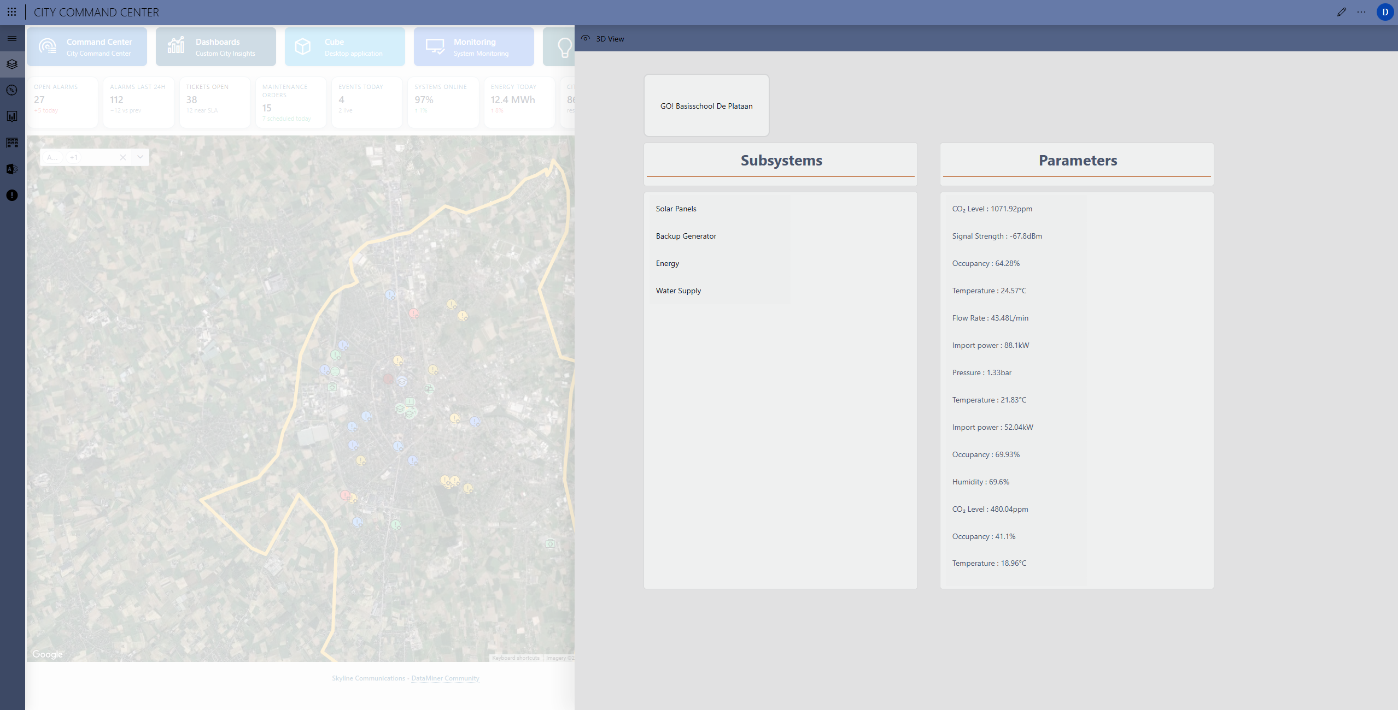The height and width of the screenshot is (710, 1398).
Task: Select the Water Supply subsystem
Action: (678, 291)
